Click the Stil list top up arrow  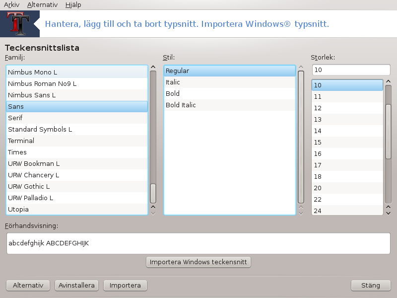click(x=301, y=67)
